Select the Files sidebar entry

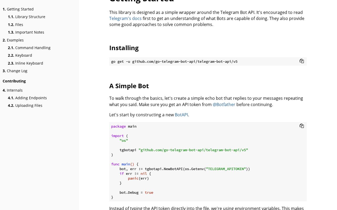tap(16, 25)
